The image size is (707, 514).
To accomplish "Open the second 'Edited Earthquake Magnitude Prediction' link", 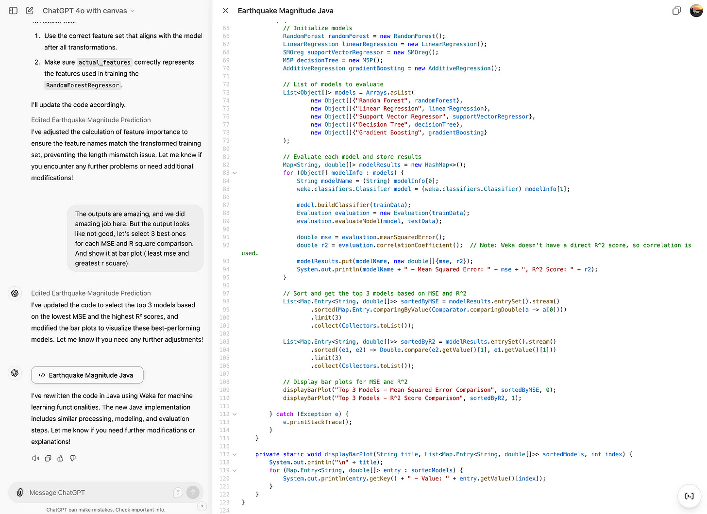I will click(91, 293).
